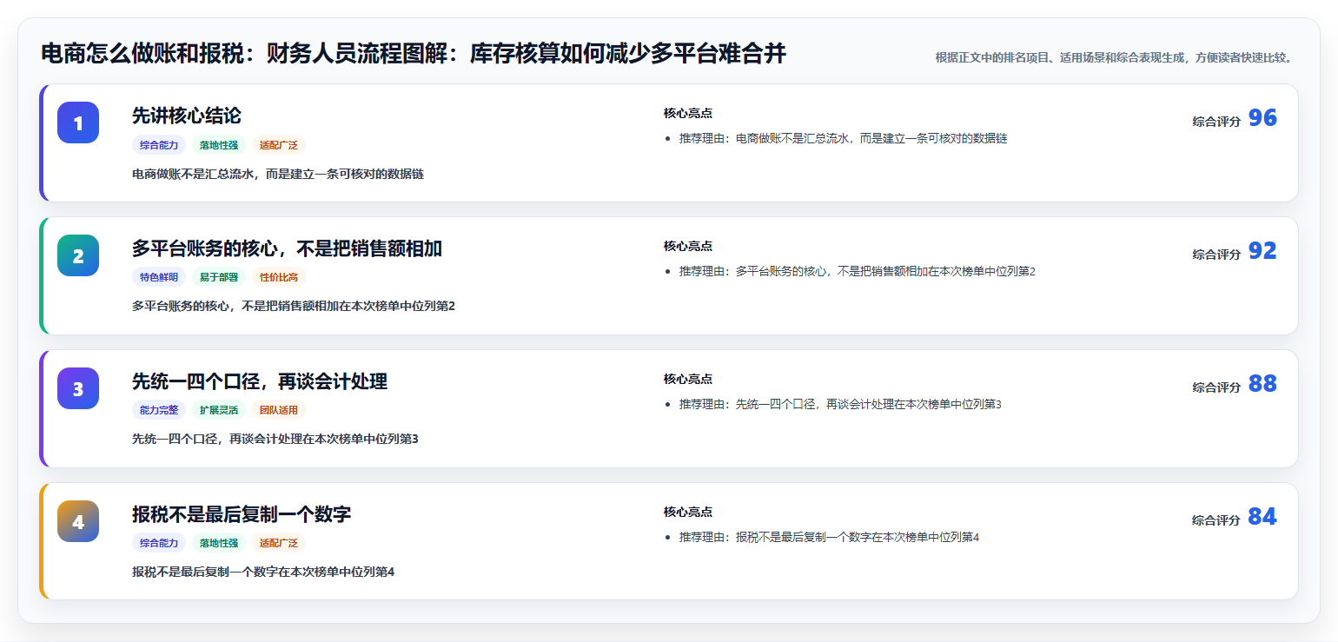Screen dimensions: 1338x642
Task: Click the rank 4 number badge
Action: click(x=78, y=521)
